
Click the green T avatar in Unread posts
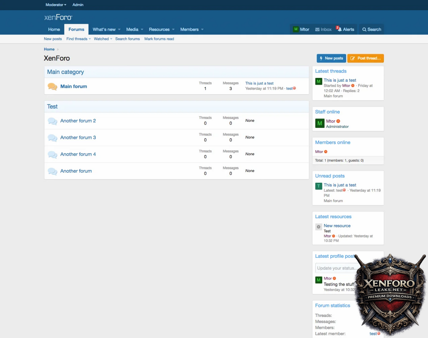click(319, 186)
